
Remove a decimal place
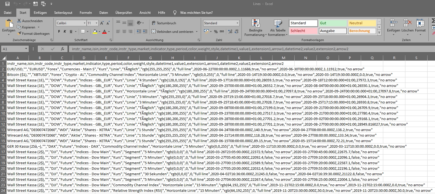point(236,31)
